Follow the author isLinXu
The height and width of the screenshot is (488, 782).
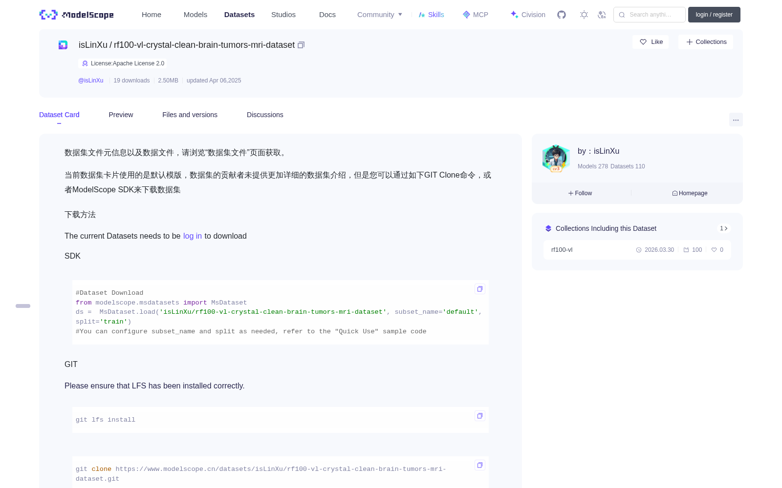pos(580,193)
